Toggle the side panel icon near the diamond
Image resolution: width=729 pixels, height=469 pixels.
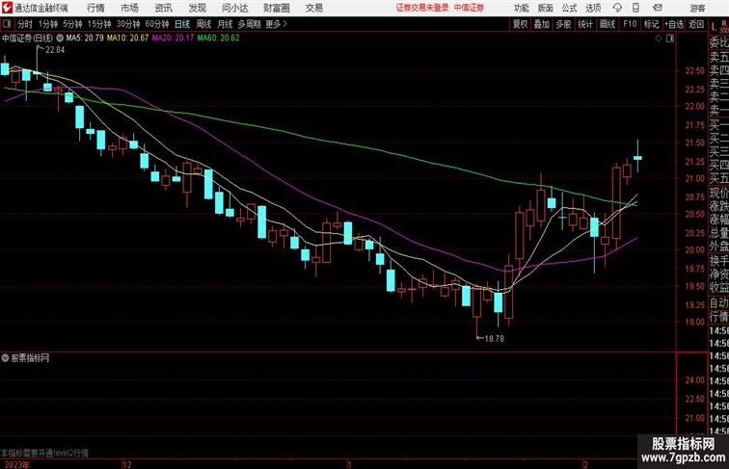[x=670, y=39]
